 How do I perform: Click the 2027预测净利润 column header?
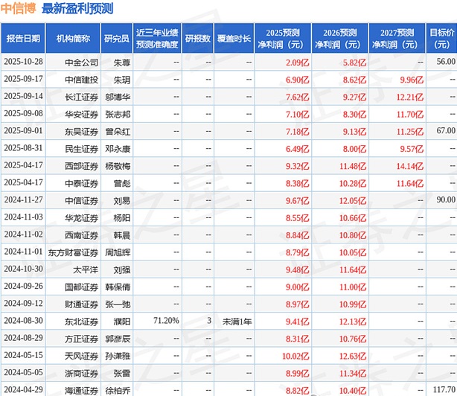397,39
